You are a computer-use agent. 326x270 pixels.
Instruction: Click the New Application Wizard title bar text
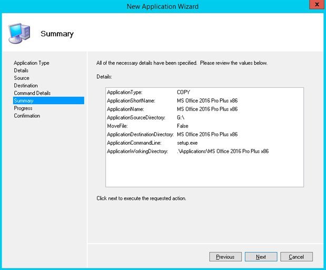click(163, 6)
